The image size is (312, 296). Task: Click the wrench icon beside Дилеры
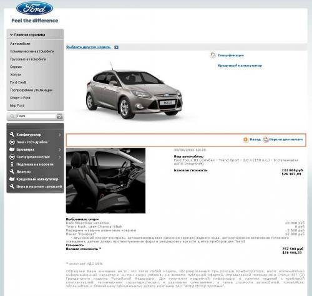click(12, 171)
